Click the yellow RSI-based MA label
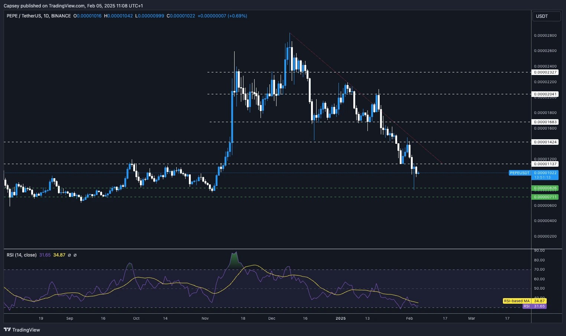Screen dimensions: 566x336 coord(524,301)
